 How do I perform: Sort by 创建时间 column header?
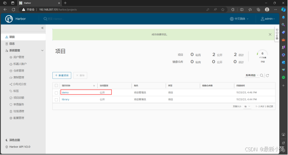[241, 85]
